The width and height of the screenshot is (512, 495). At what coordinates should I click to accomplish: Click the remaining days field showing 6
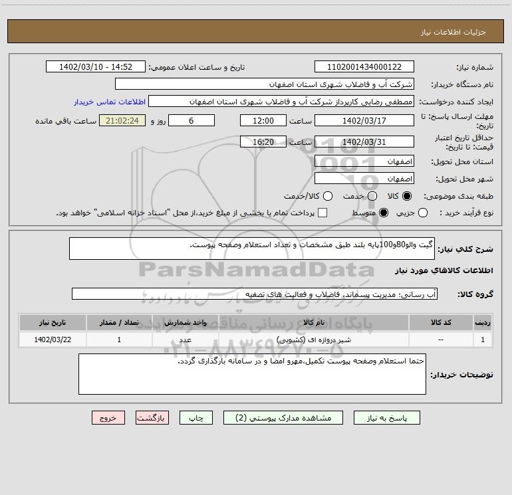(x=192, y=120)
